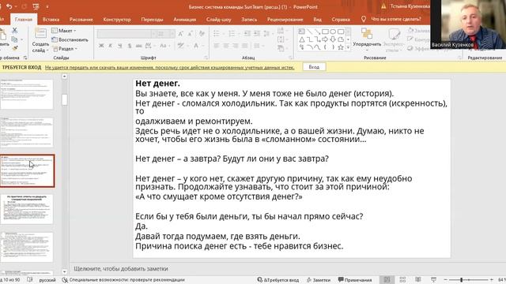The width and height of the screenshot is (506, 284).
Task: Click the Вход sign-in button
Action: coord(314,67)
